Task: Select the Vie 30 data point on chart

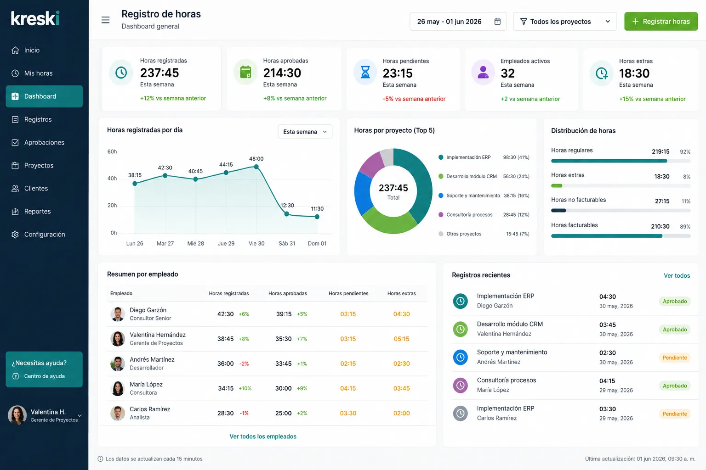Action: [x=256, y=167]
